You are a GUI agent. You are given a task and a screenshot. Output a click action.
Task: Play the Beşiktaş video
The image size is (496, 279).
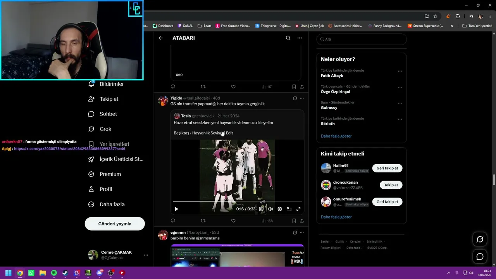176,209
